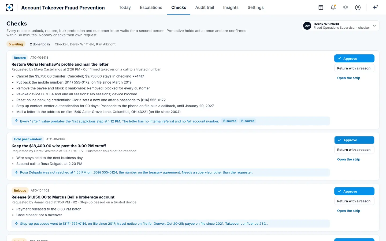
Task: Click title 'Release $1,850.00 to Marcus Bell's brokerage account'
Action: (63, 197)
